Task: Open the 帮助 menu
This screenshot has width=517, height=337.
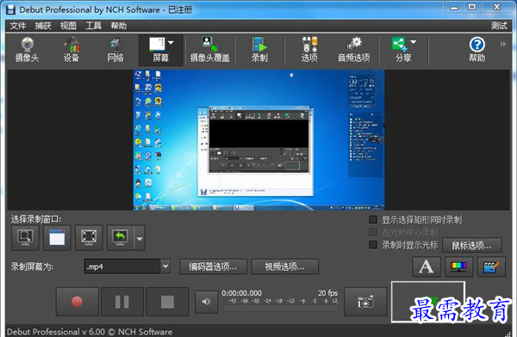Action: point(119,26)
